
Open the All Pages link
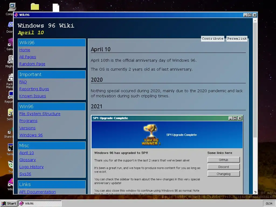click(x=28, y=57)
